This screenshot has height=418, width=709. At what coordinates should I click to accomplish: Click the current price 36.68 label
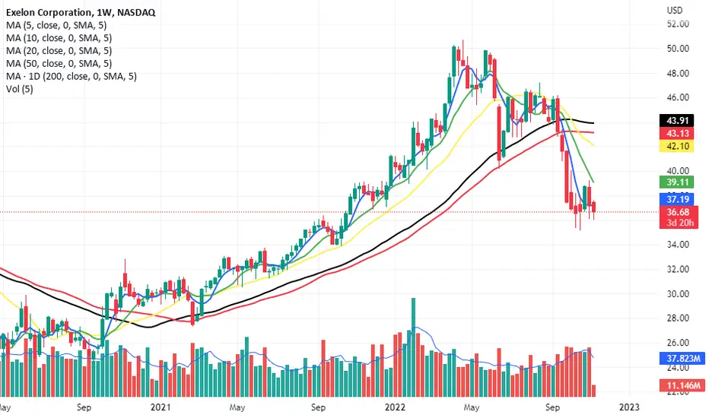(679, 212)
